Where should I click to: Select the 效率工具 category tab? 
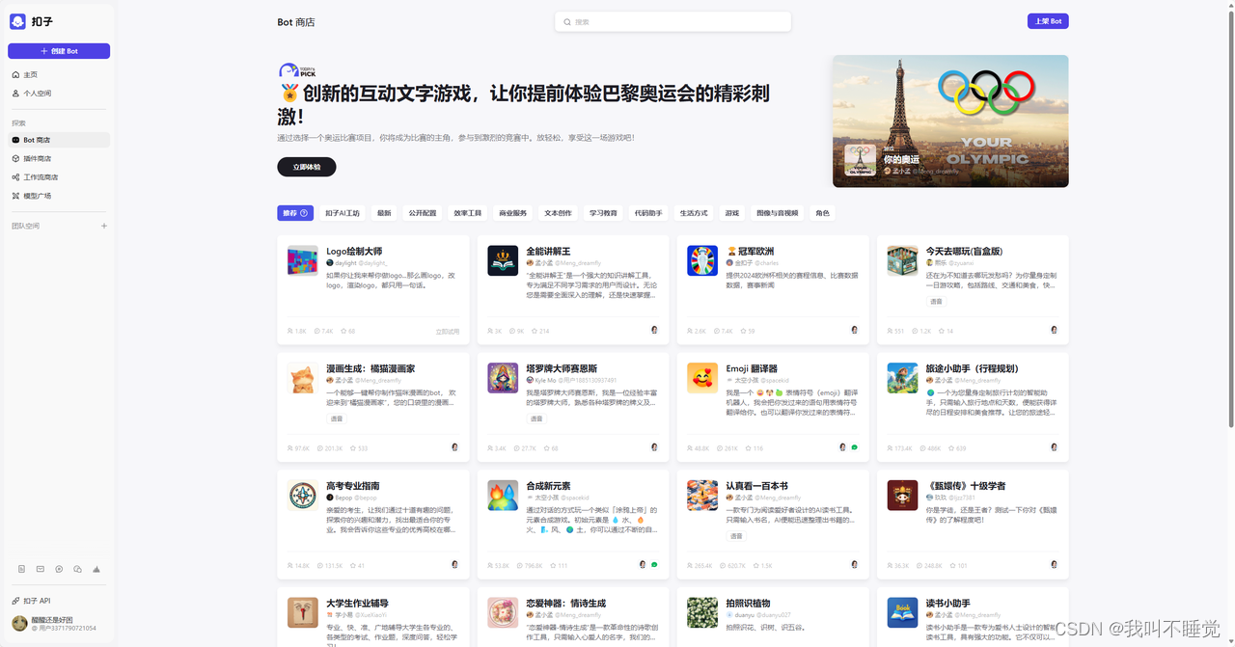(x=467, y=213)
